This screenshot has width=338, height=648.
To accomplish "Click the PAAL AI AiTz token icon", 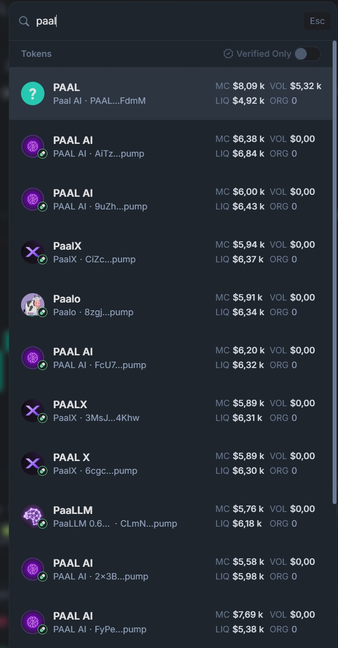I will coord(33,146).
